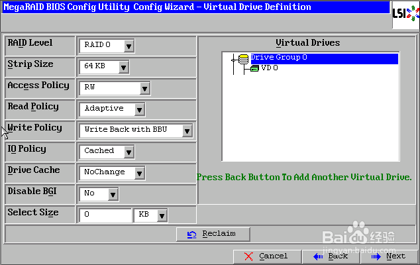Click the Select Size input field
420x265 pixels.
coord(105,215)
